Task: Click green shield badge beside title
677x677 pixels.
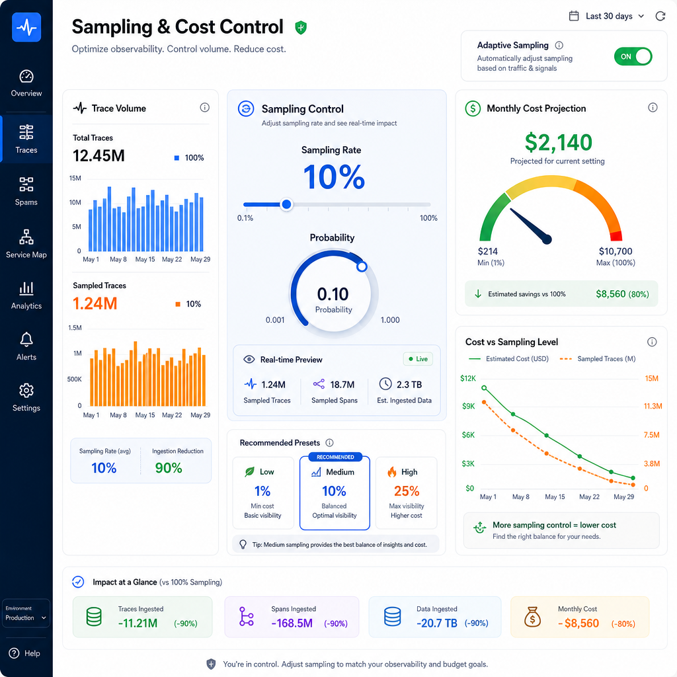Action: (301, 28)
